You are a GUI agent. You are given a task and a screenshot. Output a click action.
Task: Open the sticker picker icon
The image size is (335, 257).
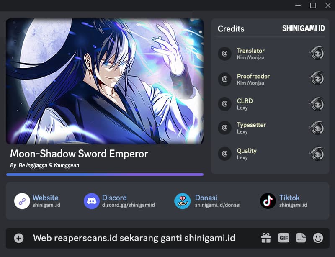point(301,238)
